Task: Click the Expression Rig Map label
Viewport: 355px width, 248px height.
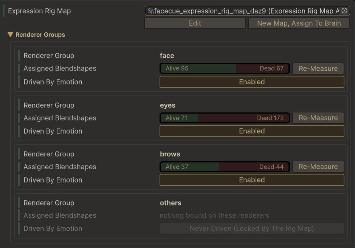Action: click(39, 11)
